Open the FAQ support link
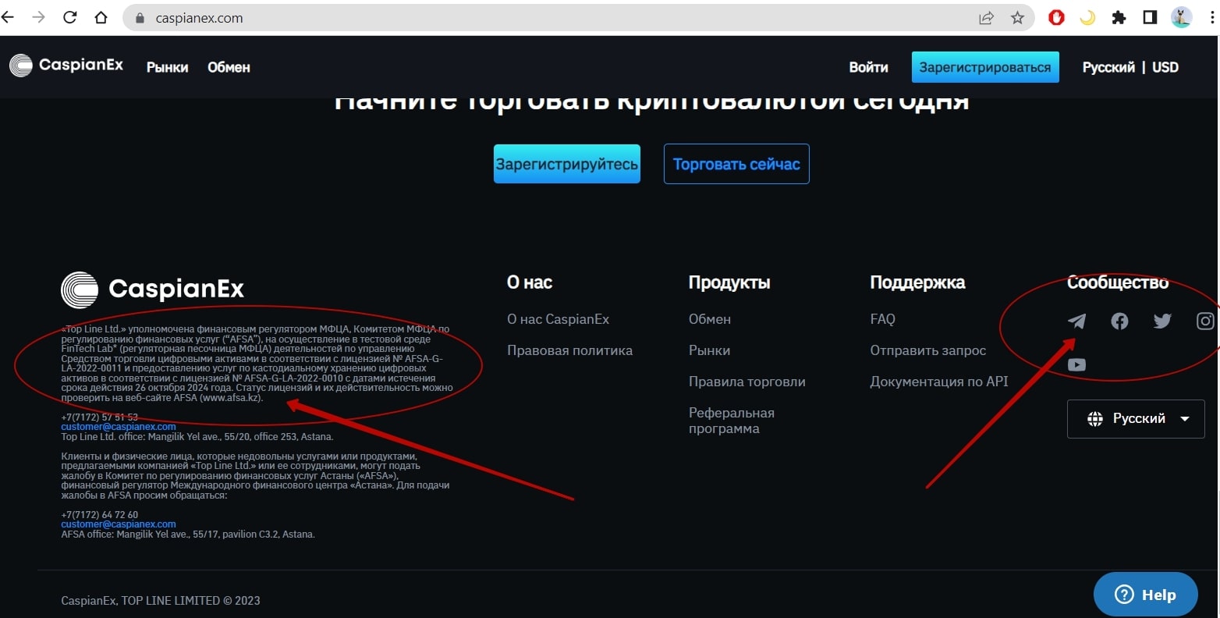This screenshot has height=618, width=1220. pyautogui.click(x=882, y=319)
